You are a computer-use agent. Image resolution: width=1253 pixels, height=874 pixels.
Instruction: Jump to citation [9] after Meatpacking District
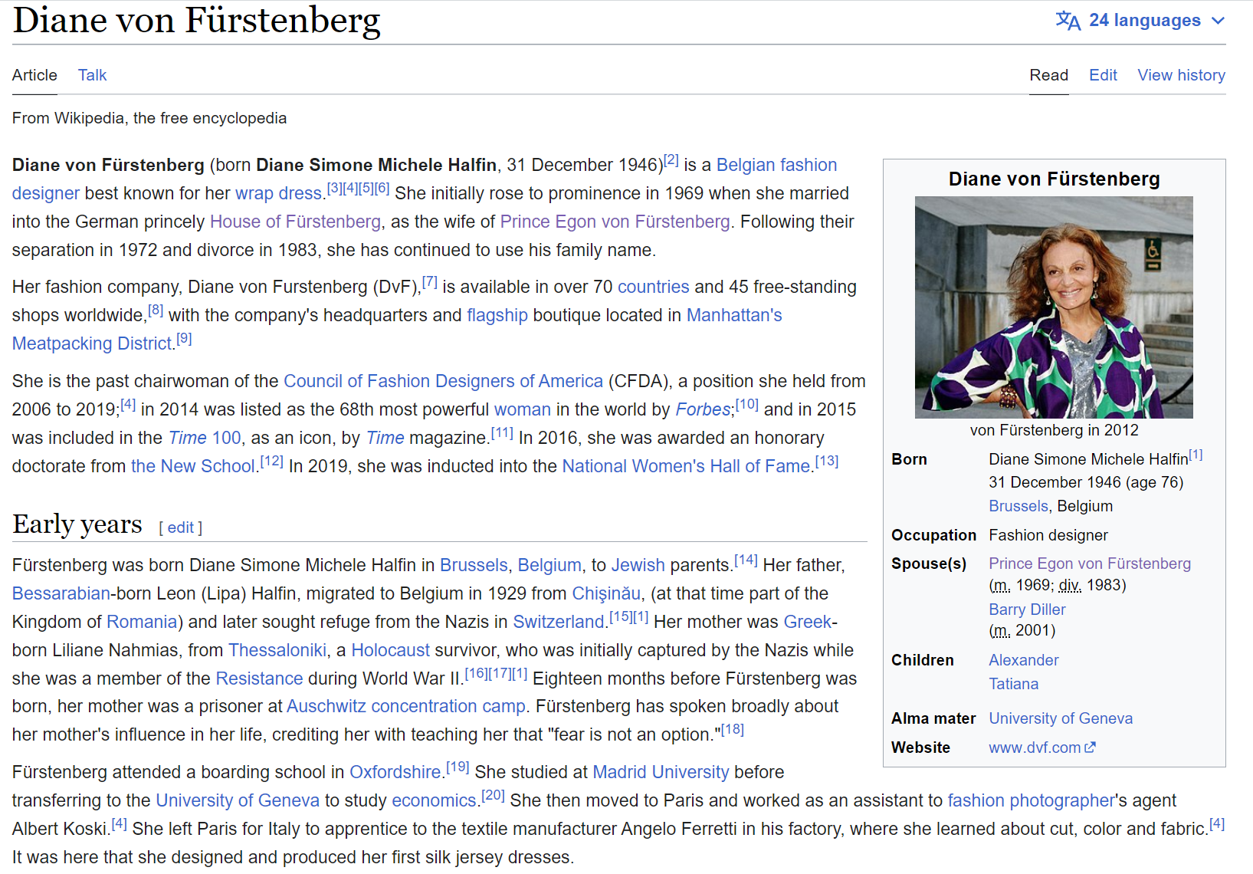[184, 339]
